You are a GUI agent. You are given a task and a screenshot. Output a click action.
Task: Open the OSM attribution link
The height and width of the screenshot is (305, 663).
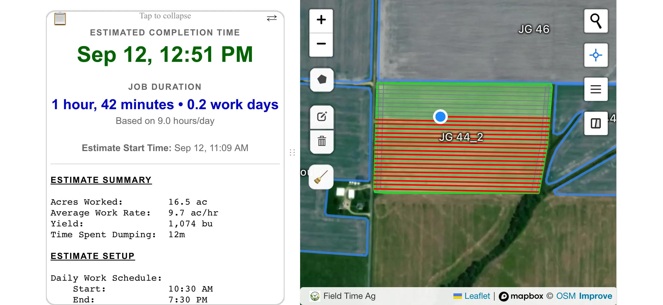pyautogui.click(x=566, y=296)
